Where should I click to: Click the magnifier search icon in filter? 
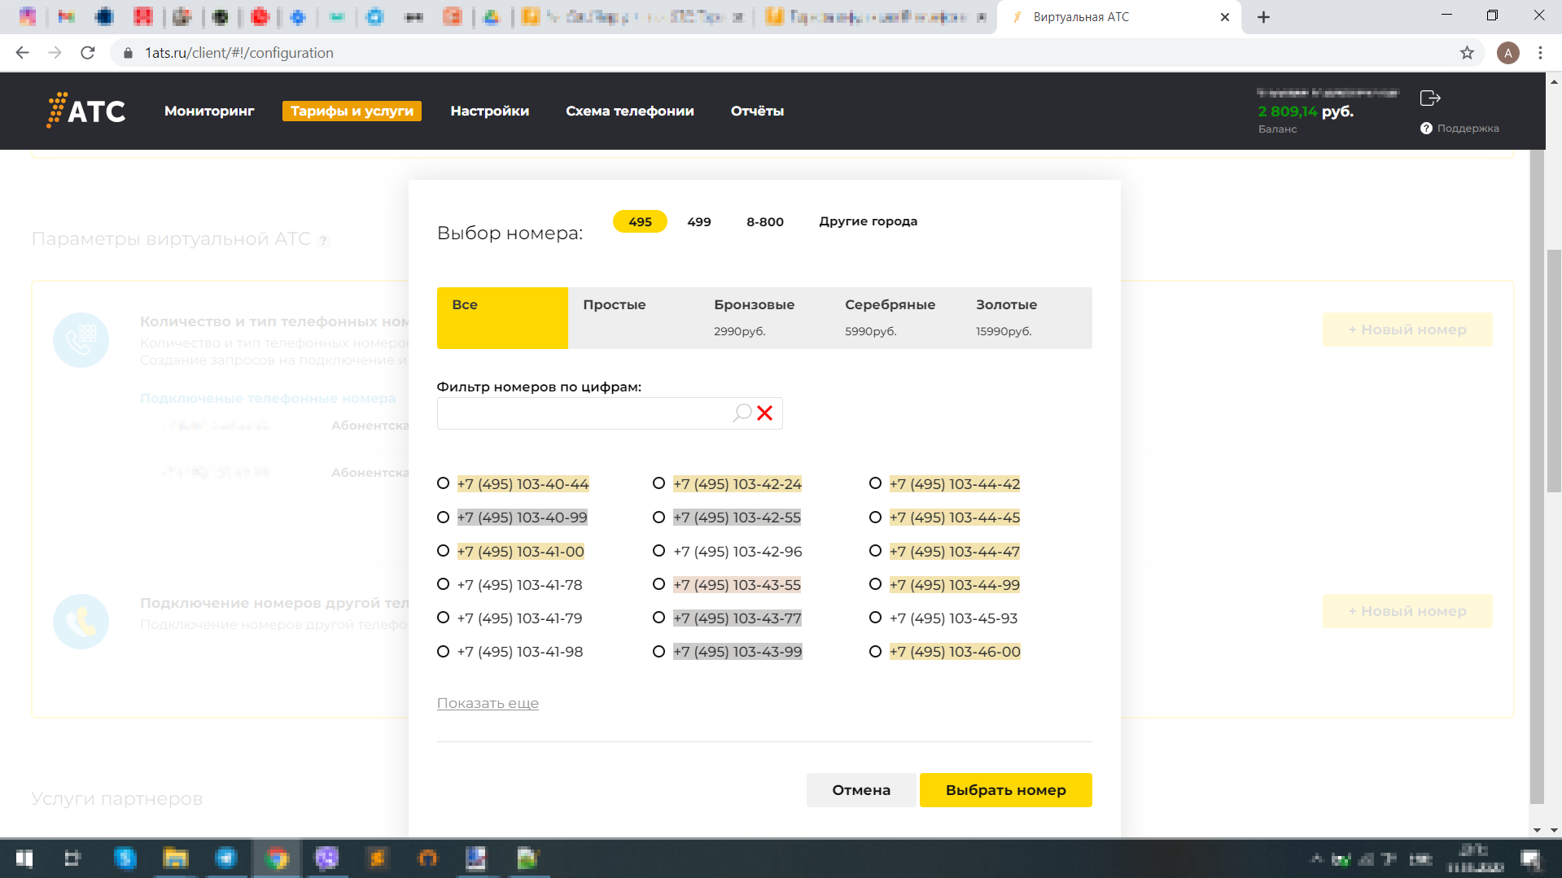(x=742, y=413)
